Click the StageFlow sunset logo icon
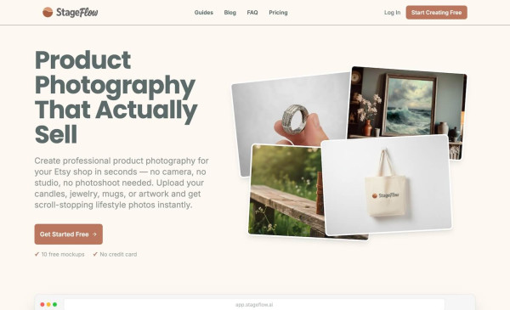The image size is (510, 310). coord(48,13)
